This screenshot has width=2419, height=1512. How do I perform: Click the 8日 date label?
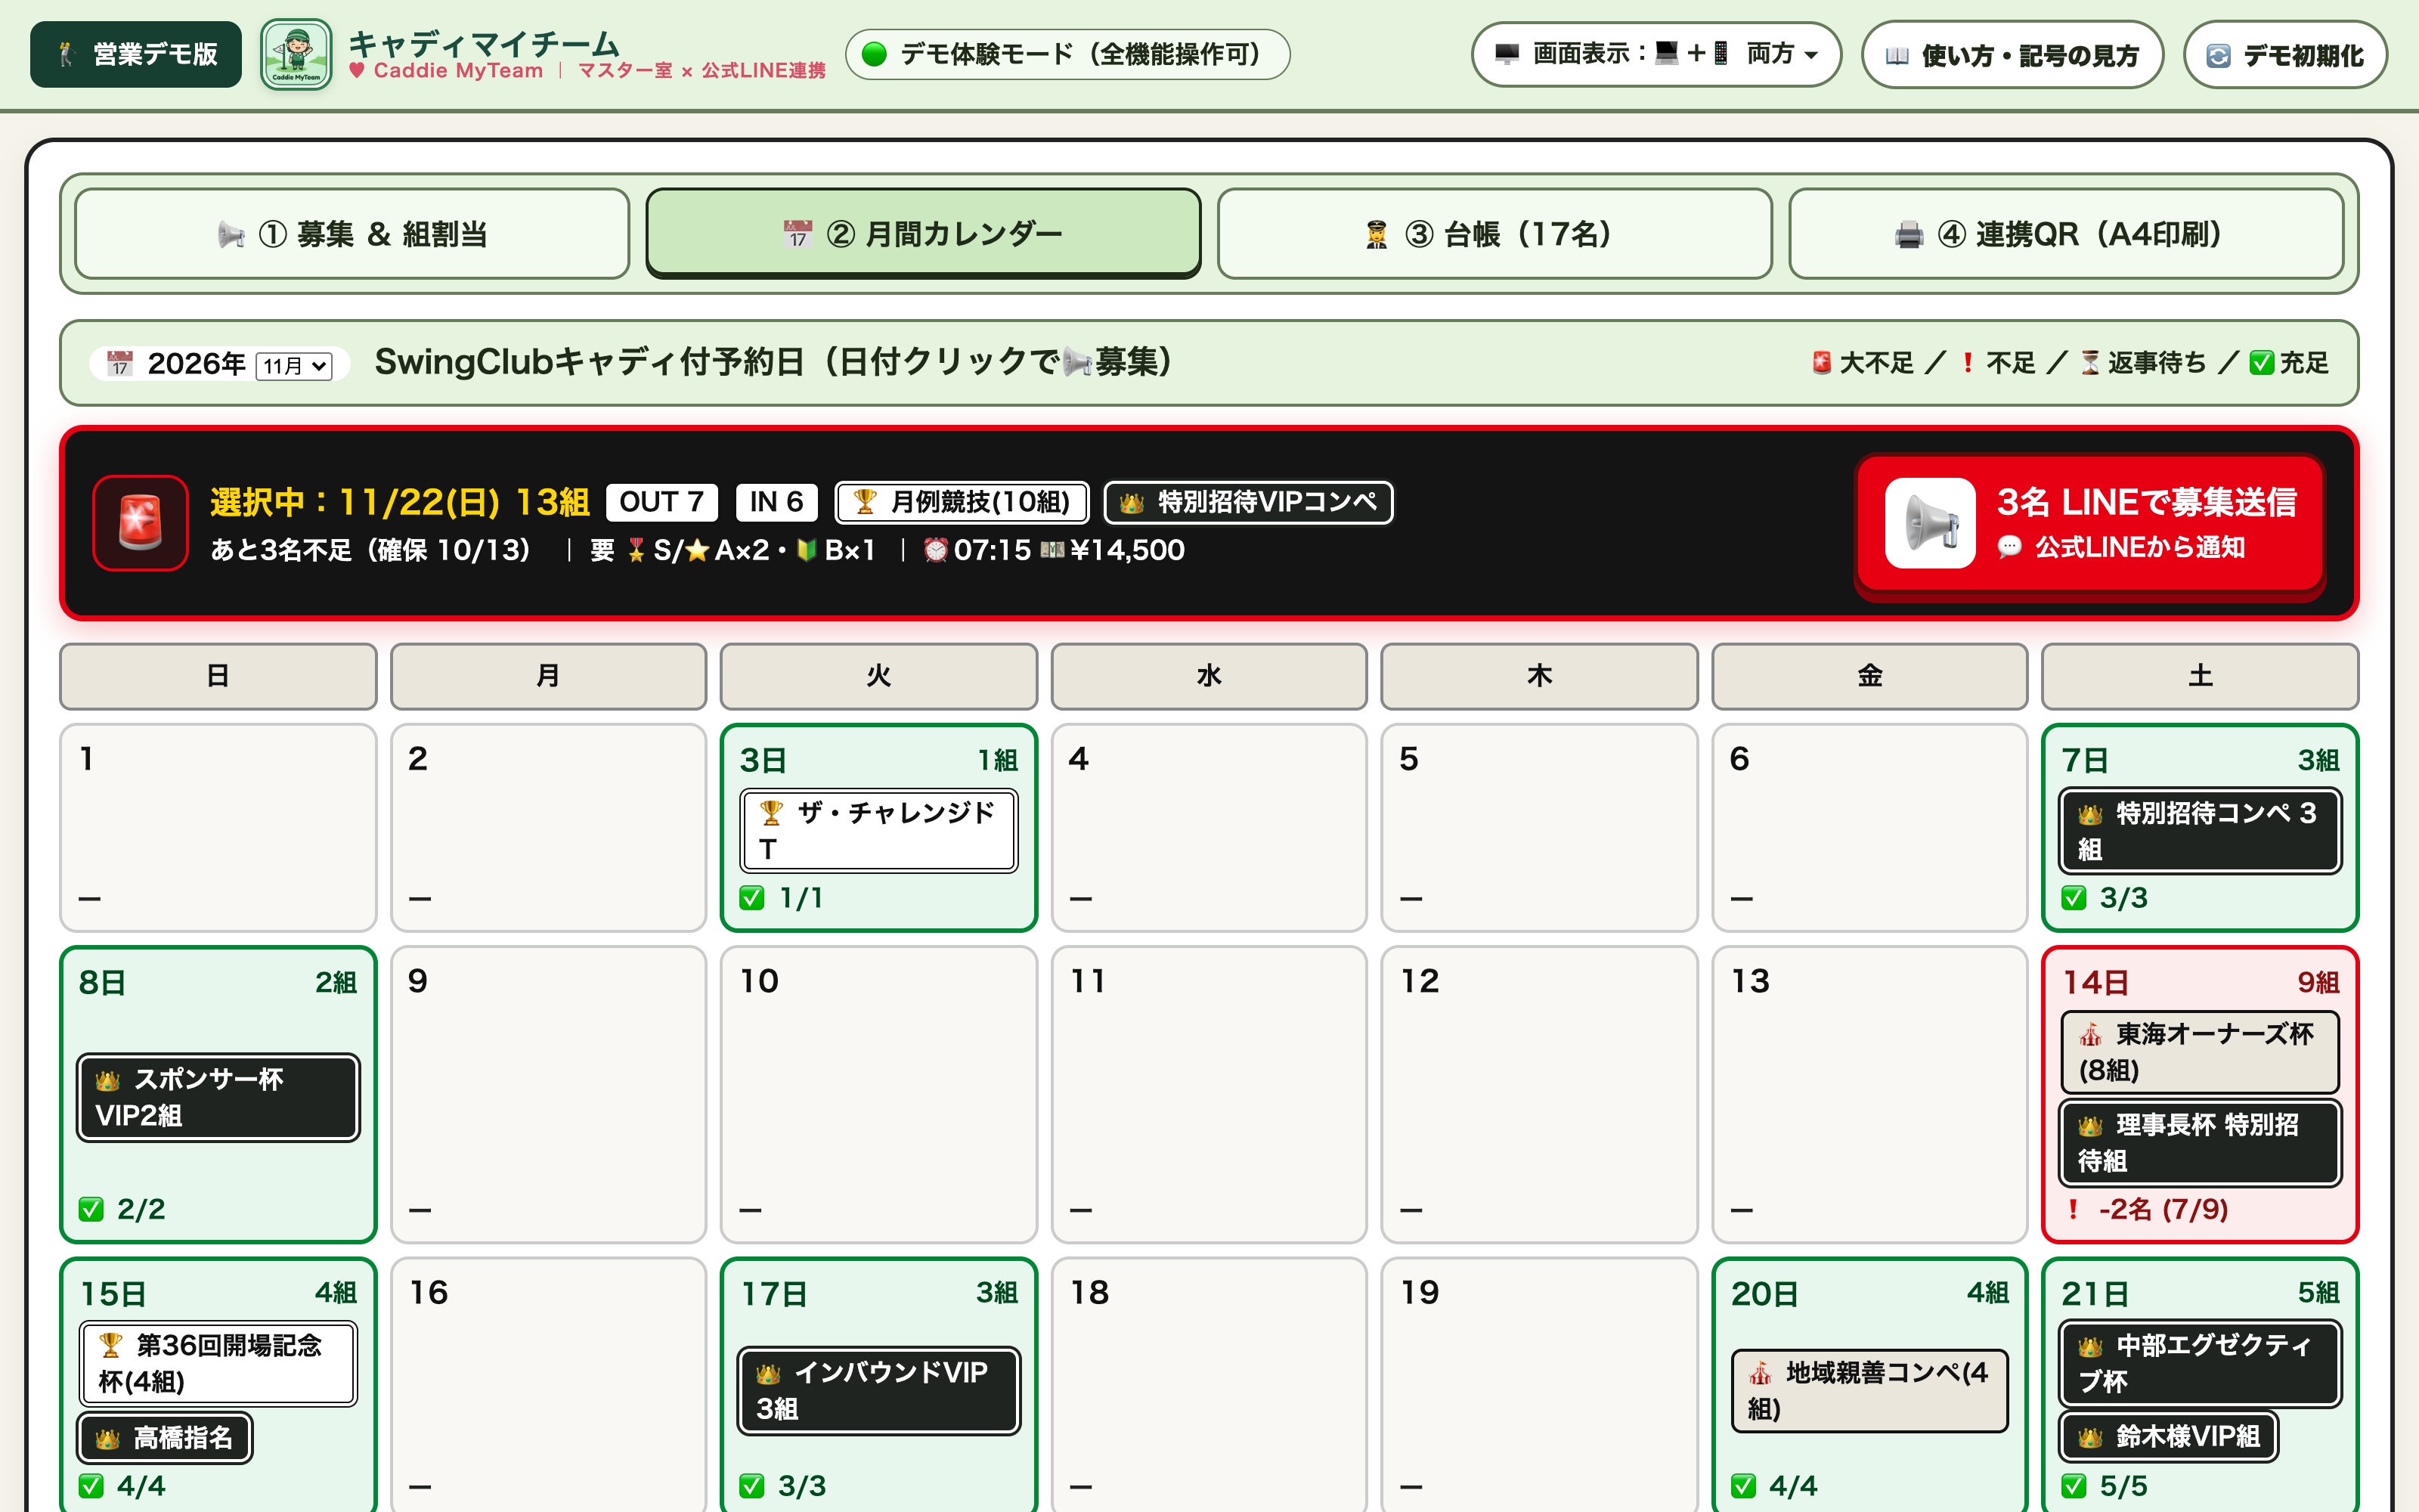[x=102, y=983]
